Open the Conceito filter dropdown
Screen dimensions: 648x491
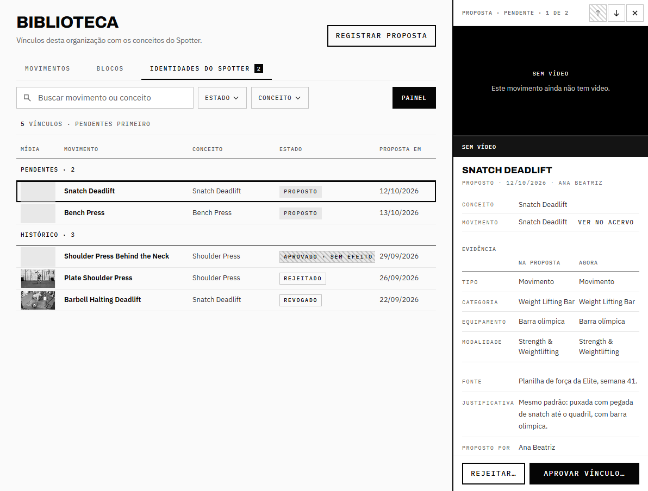280,98
